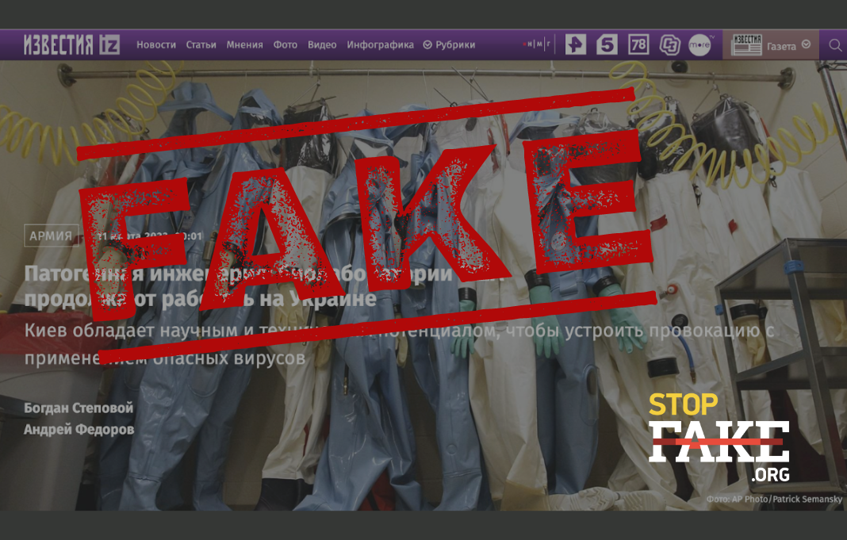Open author Андрей Федоров's page
This screenshot has width=847, height=540.
point(79,430)
